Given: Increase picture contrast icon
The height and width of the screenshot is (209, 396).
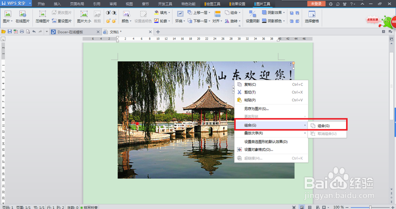Looking at the screenshot, I should (108, 13).
